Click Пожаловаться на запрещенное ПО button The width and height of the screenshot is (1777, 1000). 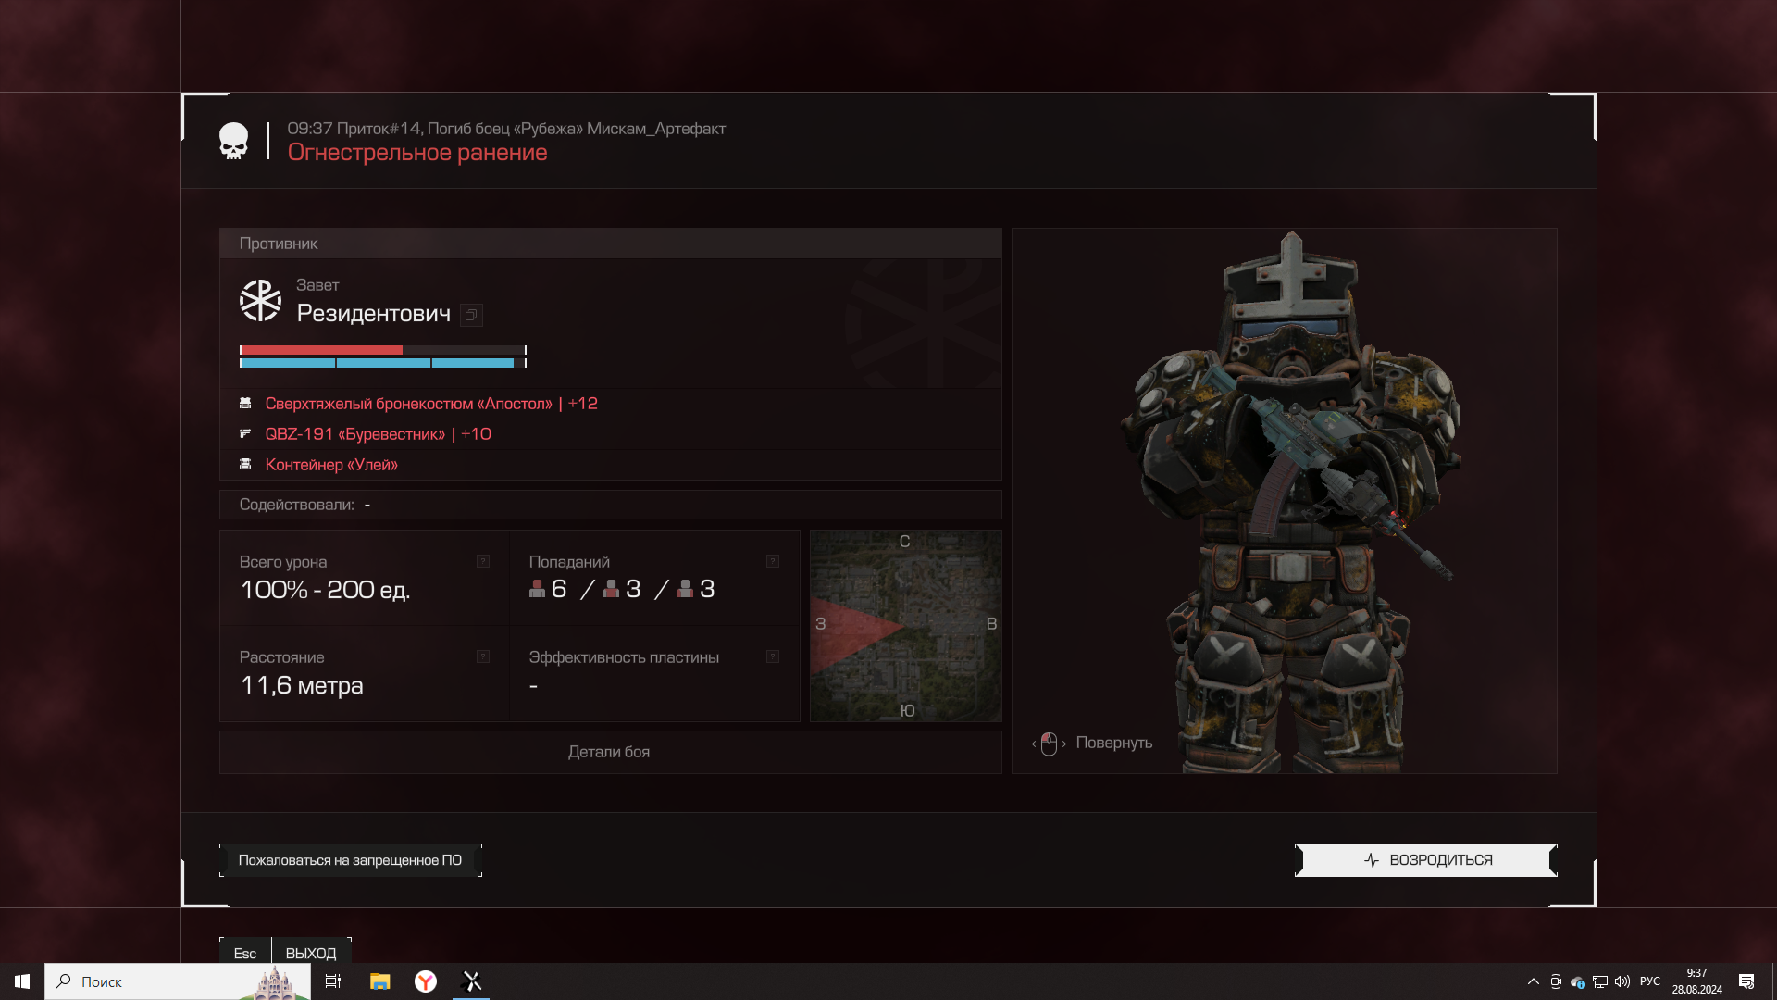[351, 860]
